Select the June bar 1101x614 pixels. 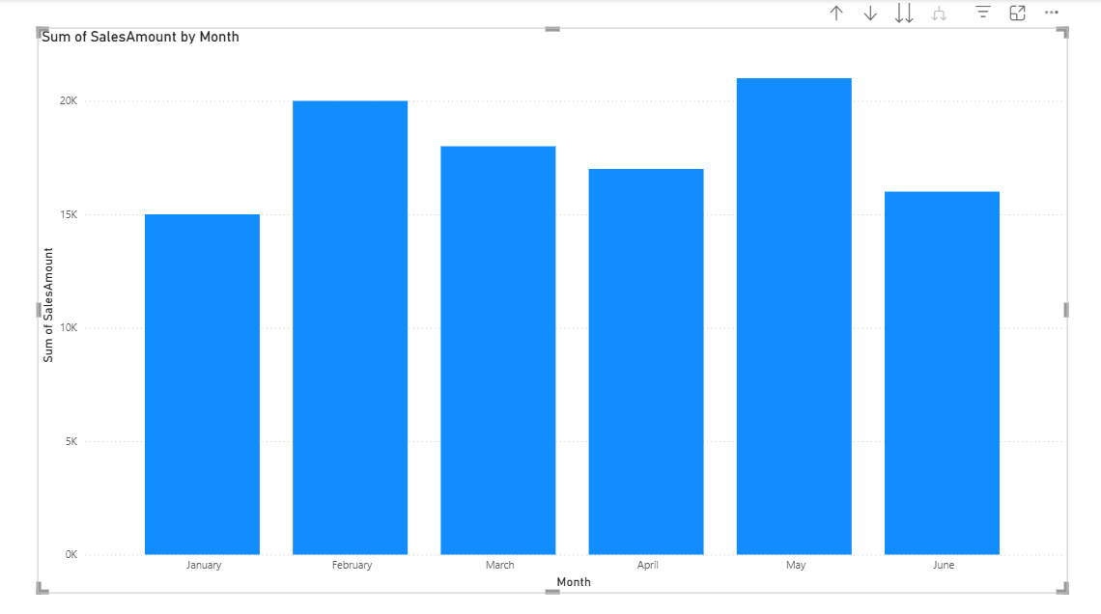coord(942,373)
